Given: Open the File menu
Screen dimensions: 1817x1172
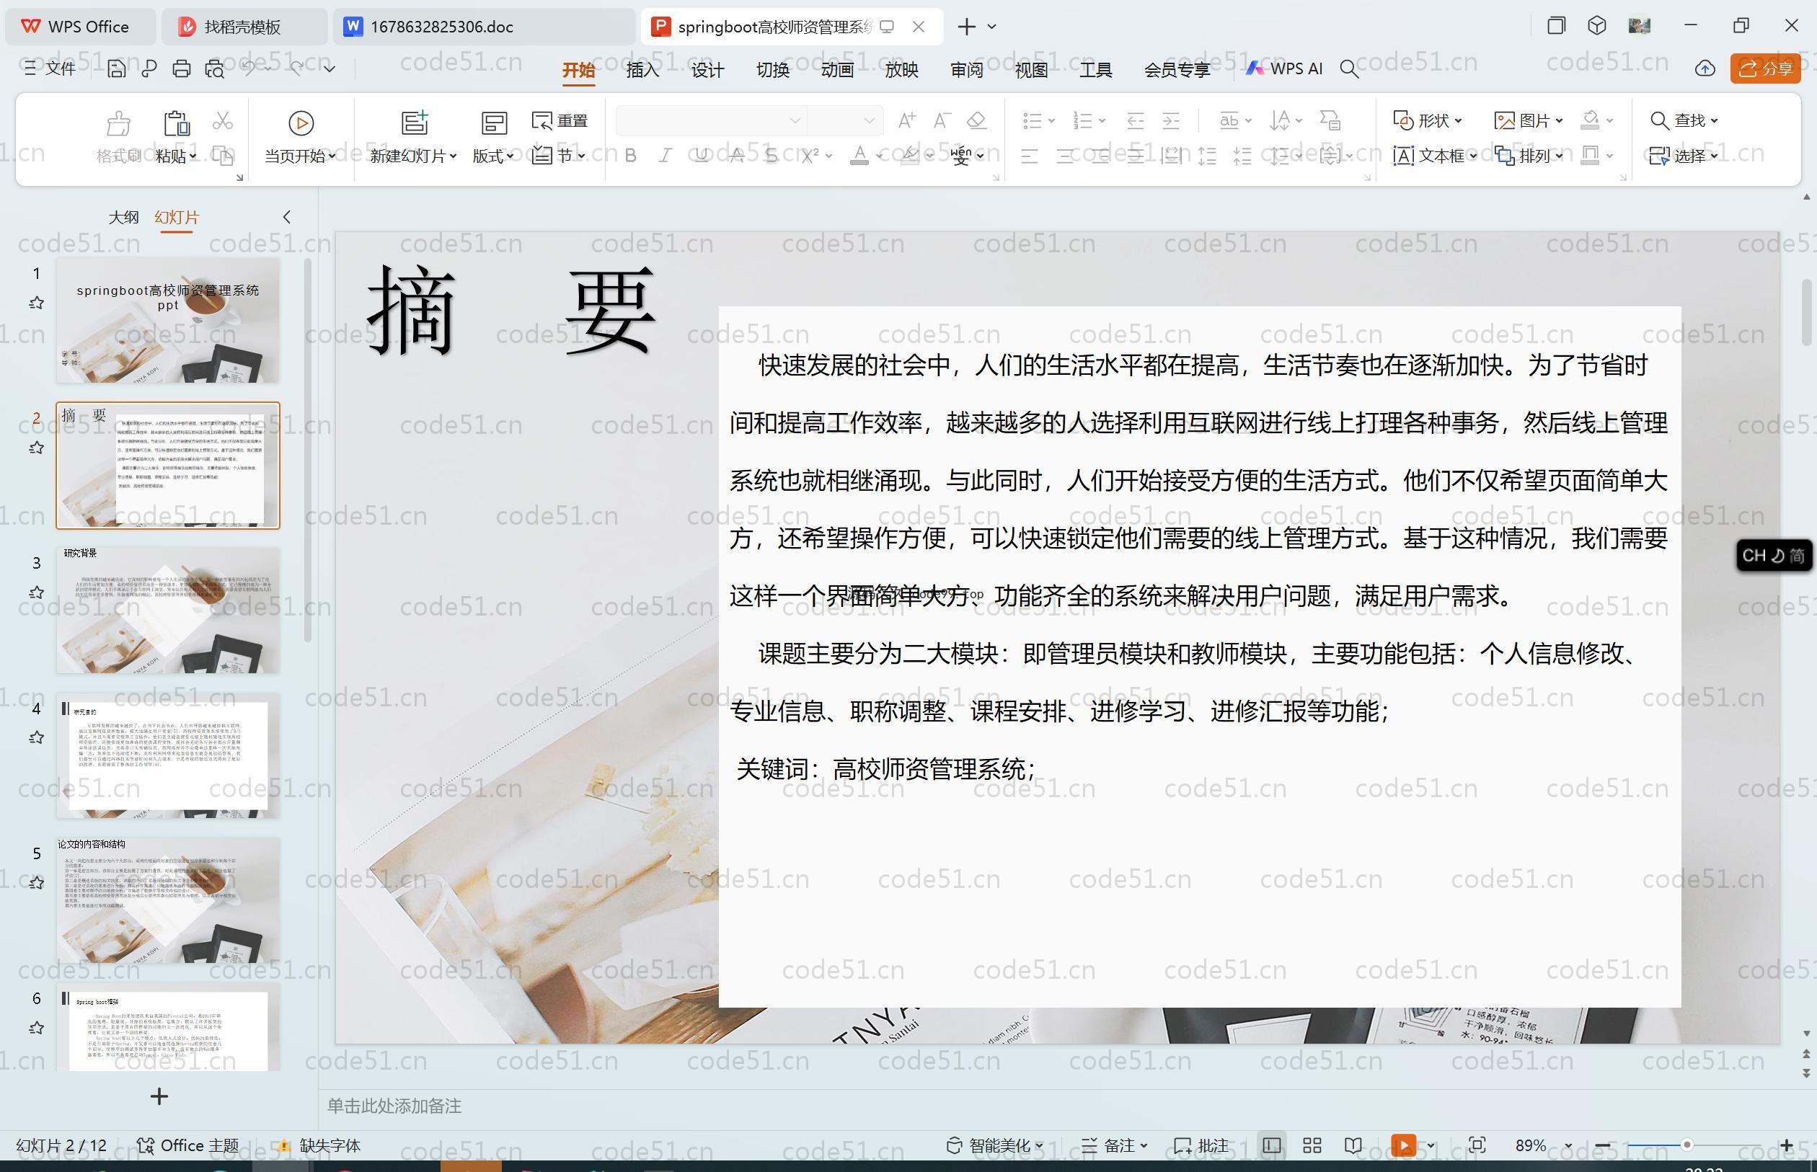Looking at the screenshot, I should click(x=50, y=68).
